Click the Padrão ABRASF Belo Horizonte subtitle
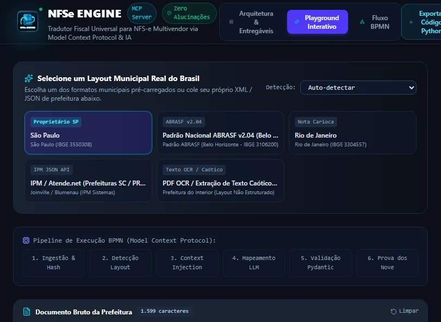This screenshot has height=322, width=441. 221,145
